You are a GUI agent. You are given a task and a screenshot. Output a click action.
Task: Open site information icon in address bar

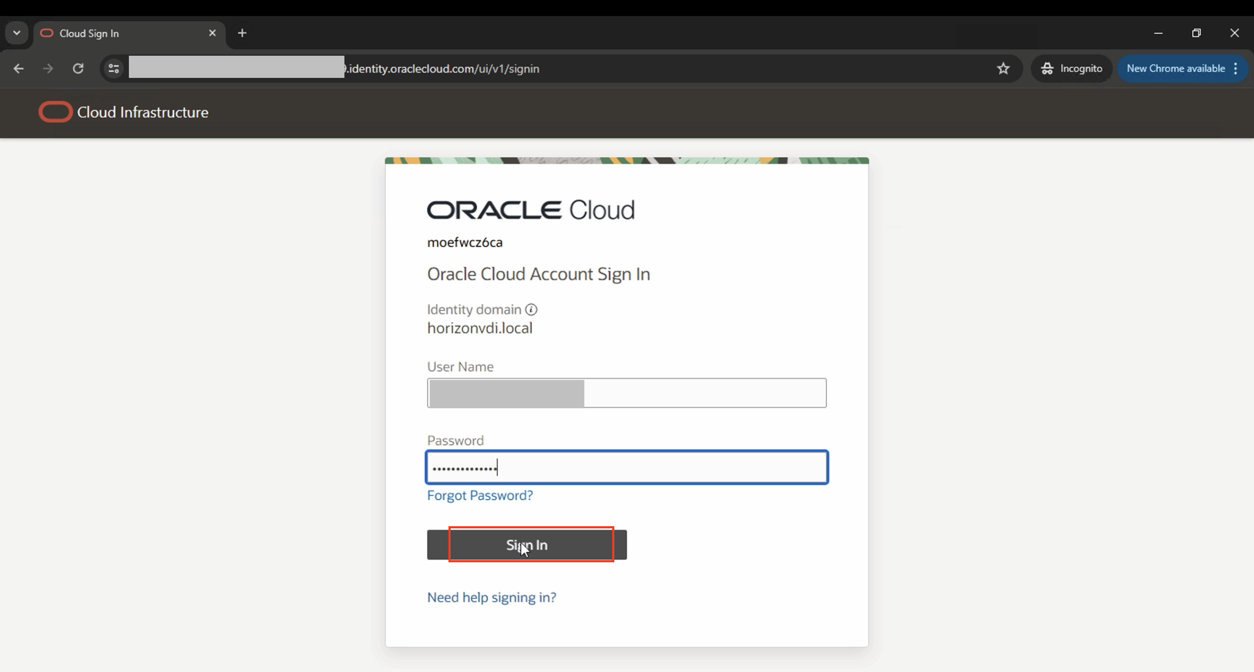[x=113, y=69]
